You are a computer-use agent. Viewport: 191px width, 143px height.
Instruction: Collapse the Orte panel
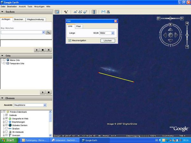point(2,56)
